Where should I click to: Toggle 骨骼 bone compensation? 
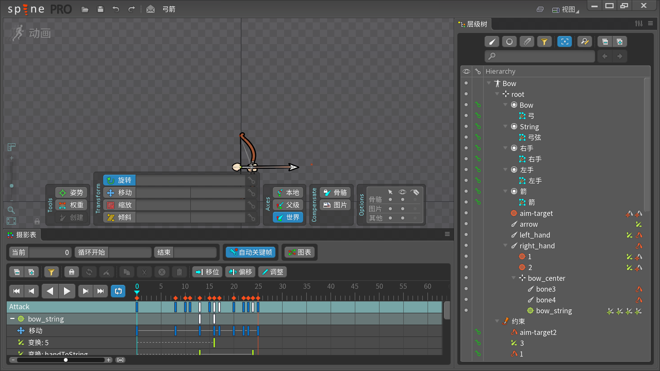coord(335,193)
